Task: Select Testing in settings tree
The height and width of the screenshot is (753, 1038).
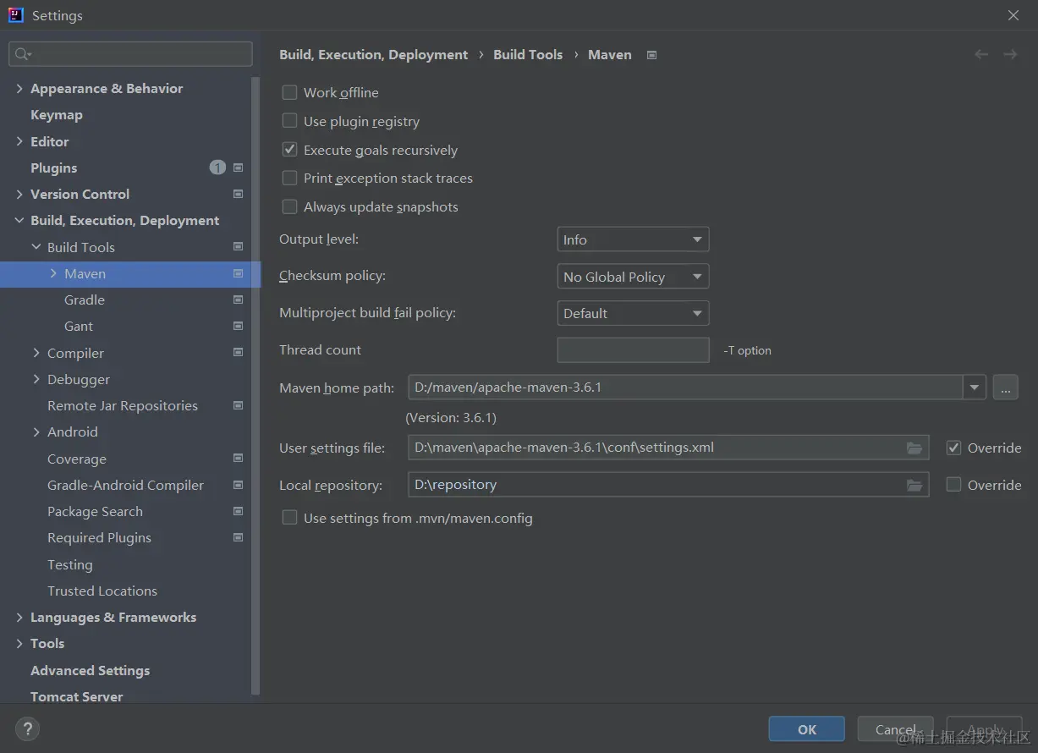Action: (70, 564)
